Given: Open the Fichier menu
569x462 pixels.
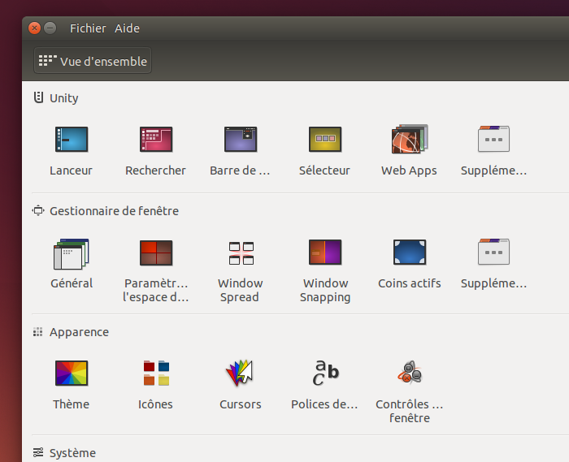Looking at the screenshot, I should coord(88,28).
